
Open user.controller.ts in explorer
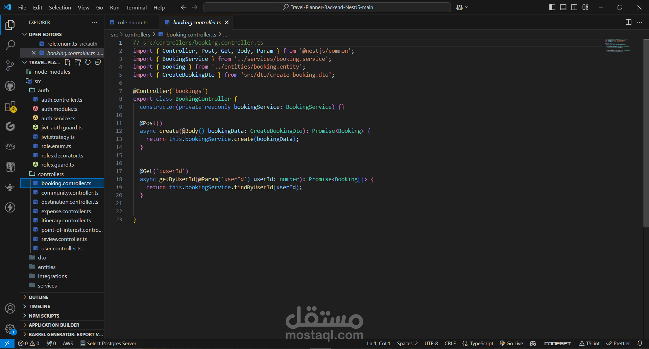[x=62, y=248]
